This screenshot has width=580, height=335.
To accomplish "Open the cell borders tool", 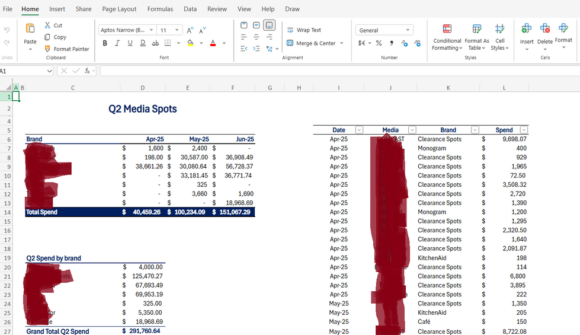I will (168, 43).
